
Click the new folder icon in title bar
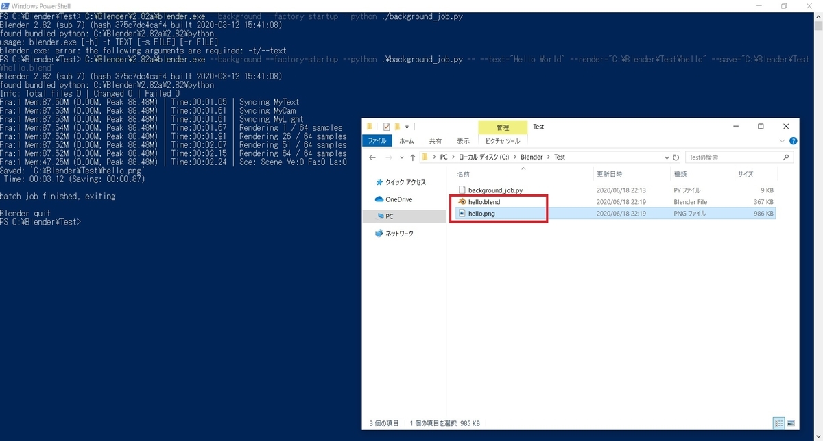click(397, 127)
